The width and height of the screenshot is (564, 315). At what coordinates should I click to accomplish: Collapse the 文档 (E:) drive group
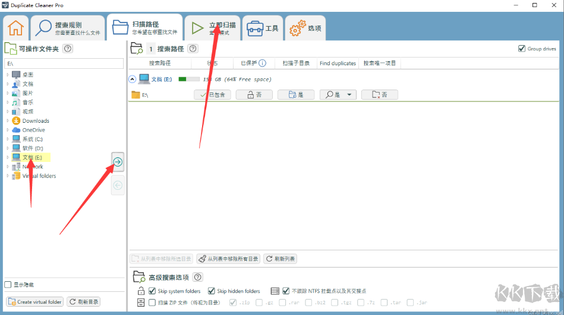pyautogui.click(x=132, y=79)
